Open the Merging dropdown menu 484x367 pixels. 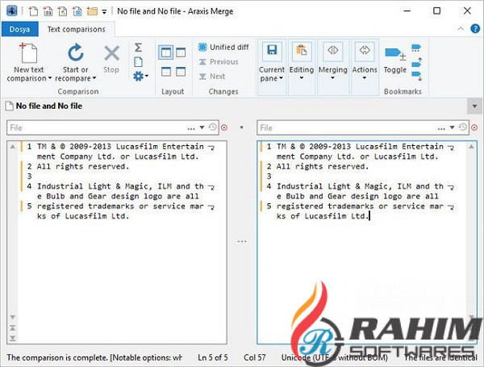point(332,65)
